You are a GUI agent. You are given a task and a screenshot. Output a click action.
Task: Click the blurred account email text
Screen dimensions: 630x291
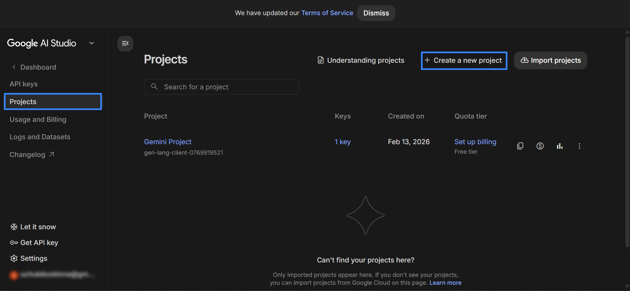pos(57,275)
